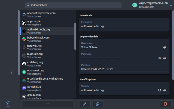Click passkey text Created 27/05/2025, 19:22
This screenshot has height=109, width=174.
(x=97, y=69)
